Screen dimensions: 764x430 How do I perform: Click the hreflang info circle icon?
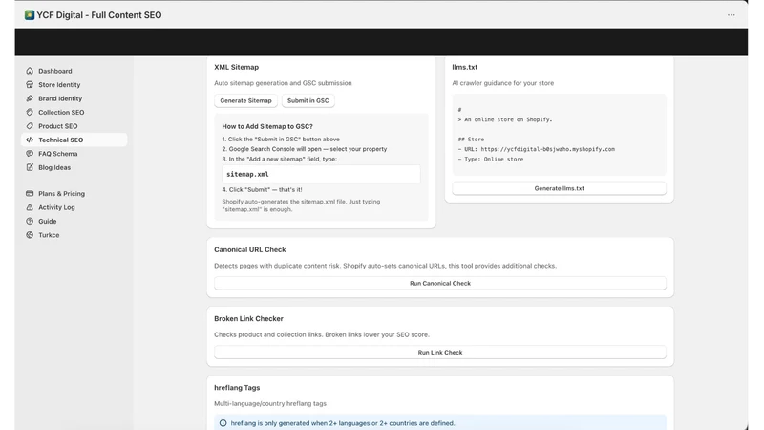[x=223, y=423]
